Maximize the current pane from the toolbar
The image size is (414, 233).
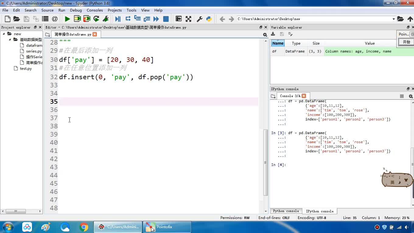(x=179, y=19)
